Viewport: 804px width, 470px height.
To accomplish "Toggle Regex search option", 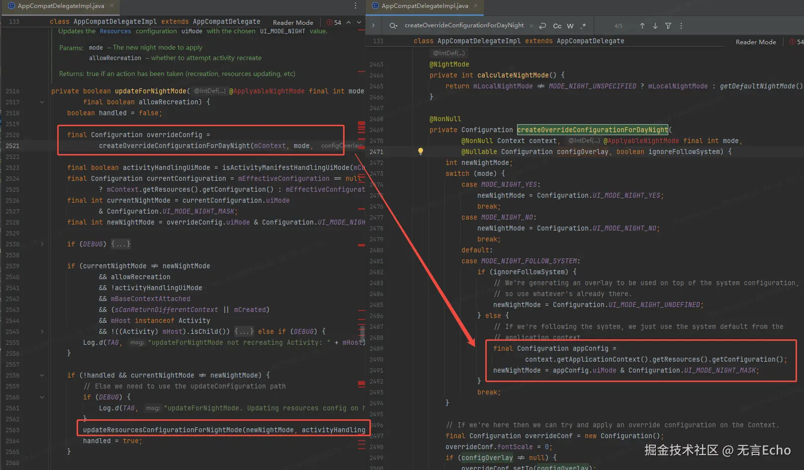I will [x=583, y=26].
